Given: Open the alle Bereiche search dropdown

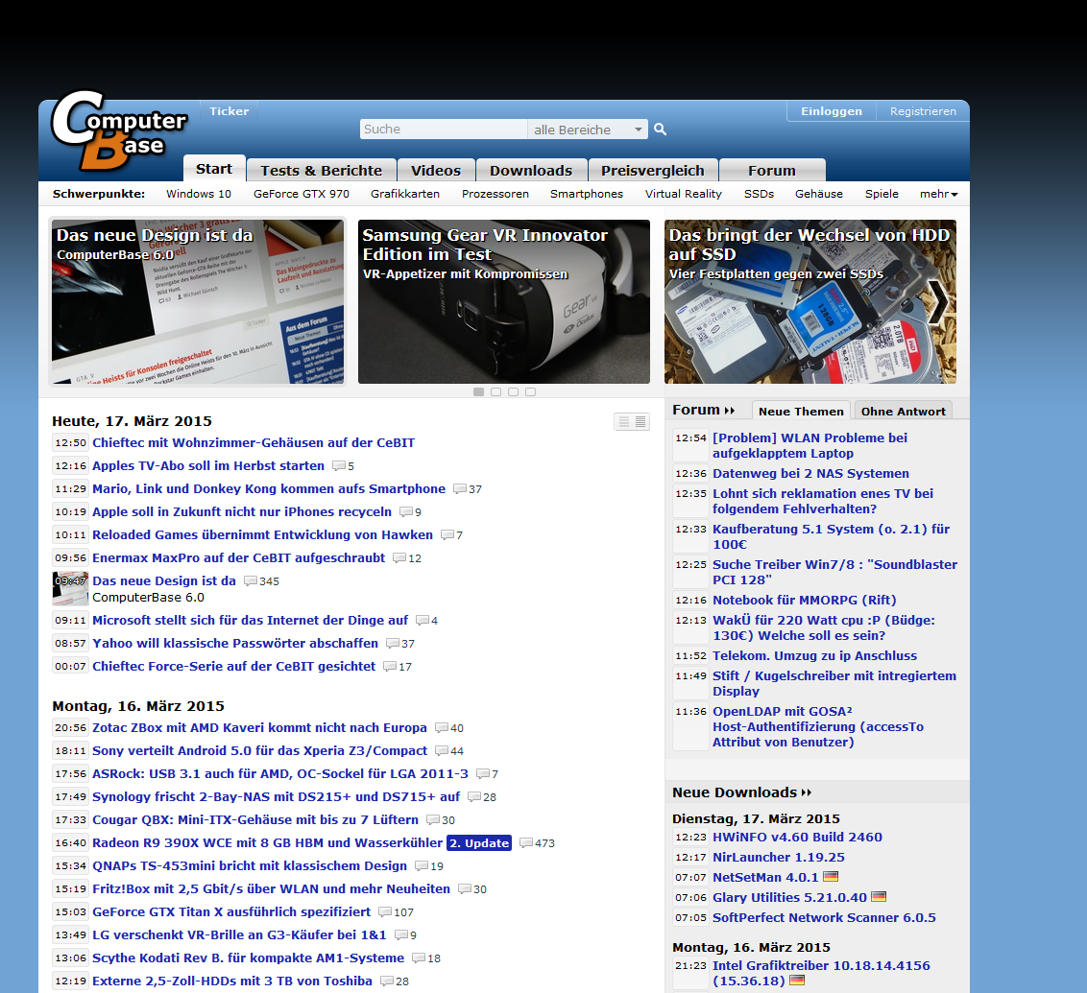Looking at the screenshot, I should point(588,130).
